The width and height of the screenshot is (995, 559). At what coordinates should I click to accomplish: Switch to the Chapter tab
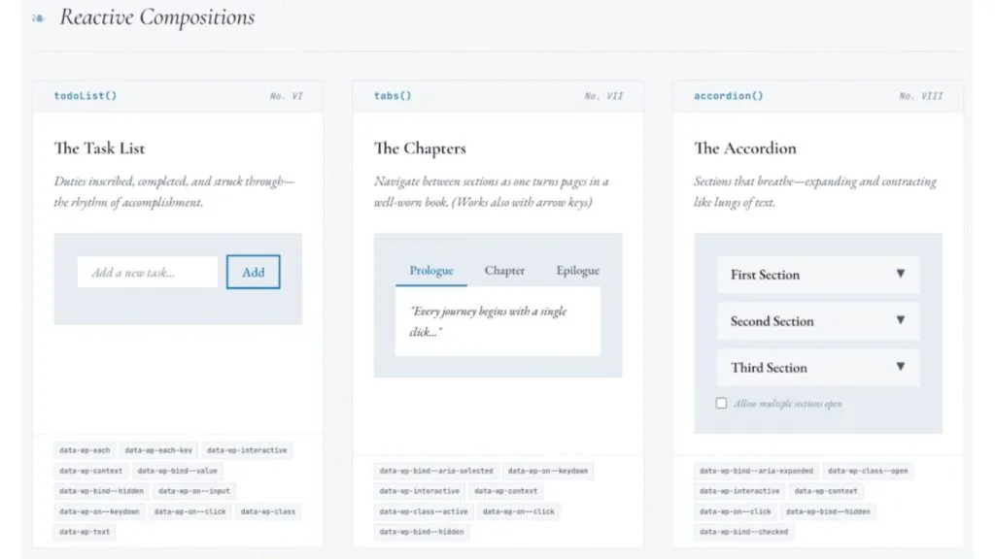tap(504, 271)
